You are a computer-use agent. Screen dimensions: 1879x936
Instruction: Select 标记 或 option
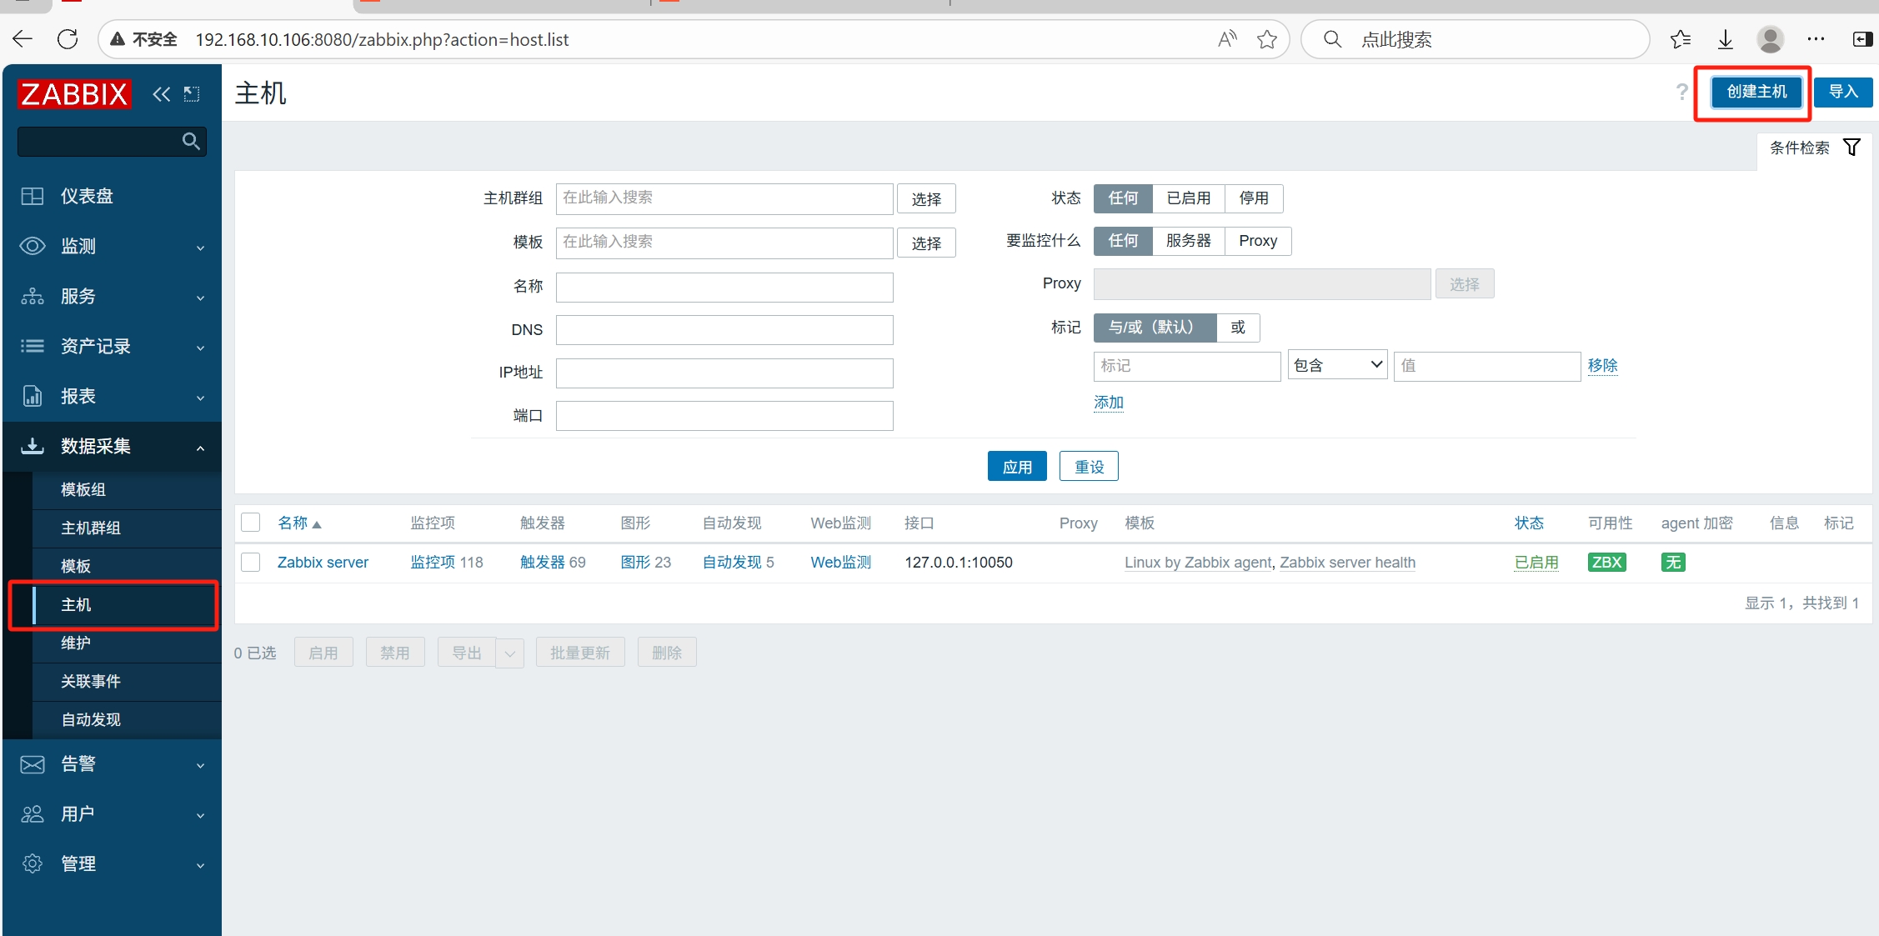click(1238, 328)
